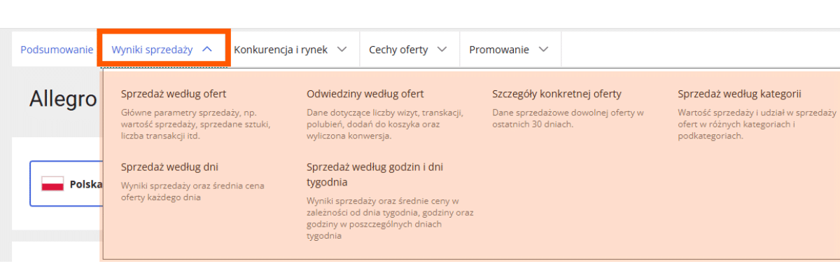Open the Podsumowanie tab
Screen dimensions: 840x280
pos(57,50)
